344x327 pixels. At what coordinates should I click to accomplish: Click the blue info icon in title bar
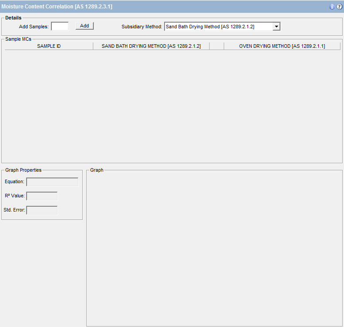[332, 7]
